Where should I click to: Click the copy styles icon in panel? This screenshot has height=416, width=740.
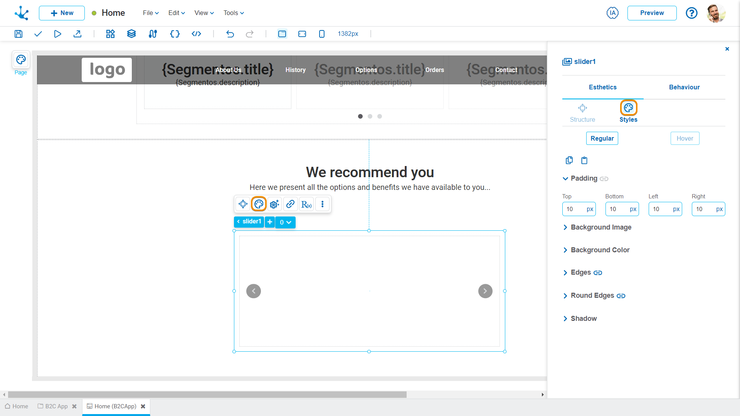[x=569, y=160]
